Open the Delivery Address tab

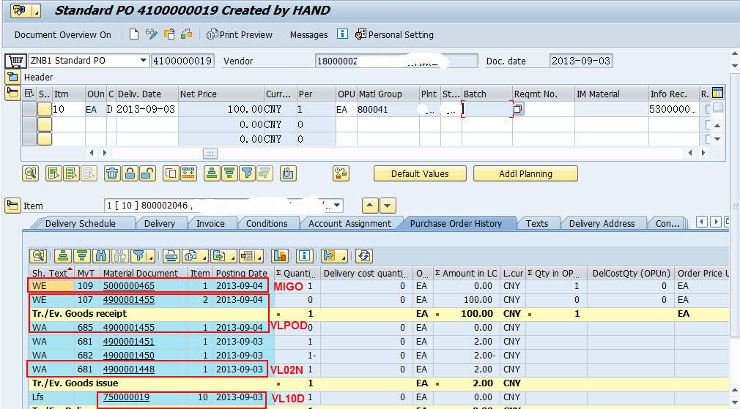(x=602, y=223)
